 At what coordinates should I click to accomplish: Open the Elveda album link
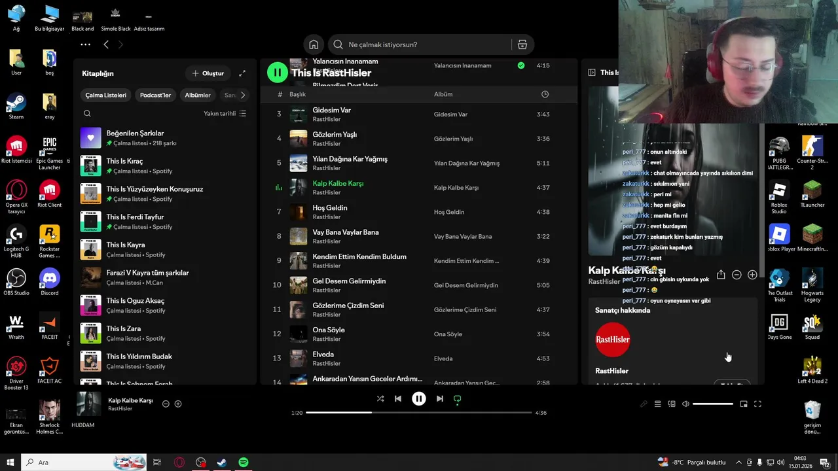click(443, 358)
